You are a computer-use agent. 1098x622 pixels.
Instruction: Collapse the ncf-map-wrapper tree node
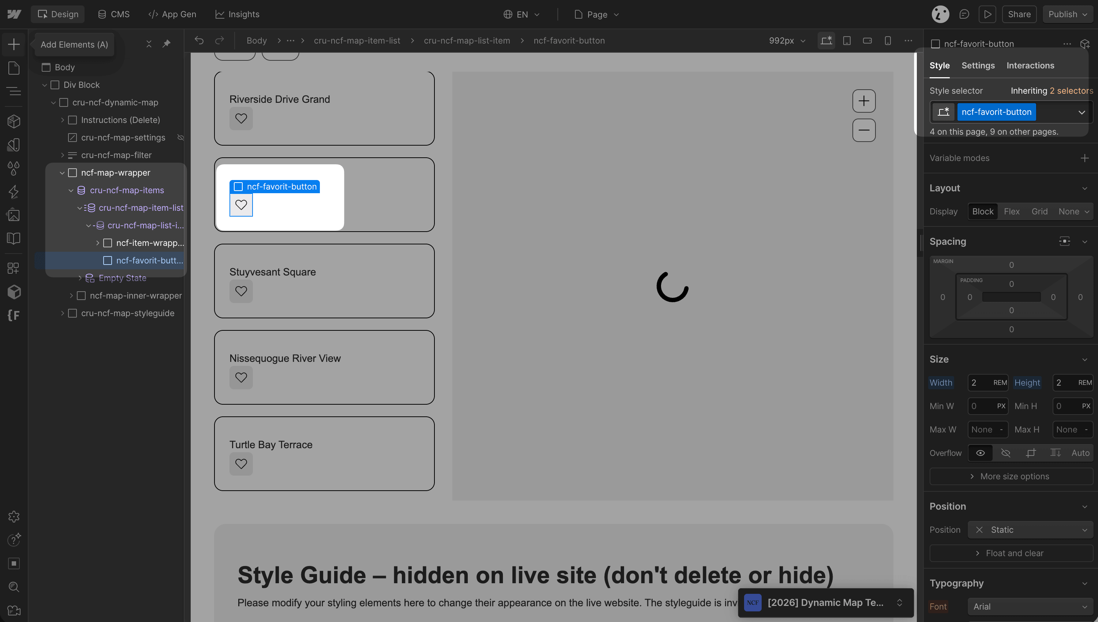[62, 173]
